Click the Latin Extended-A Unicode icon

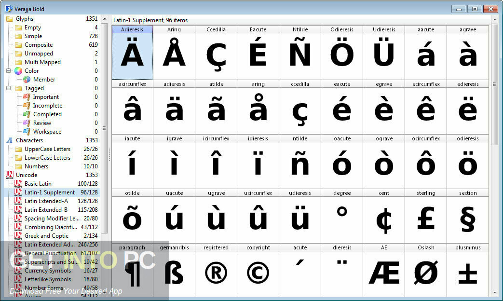(18, 201)
